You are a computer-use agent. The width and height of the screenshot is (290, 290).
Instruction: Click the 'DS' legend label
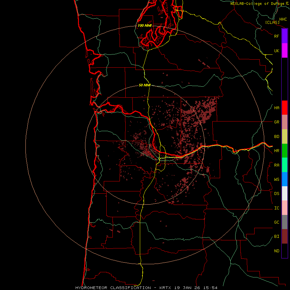coord(276,194)
